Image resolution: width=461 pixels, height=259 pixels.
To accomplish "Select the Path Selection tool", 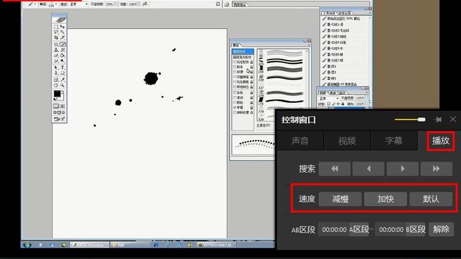I will click(x=56, y=67).
